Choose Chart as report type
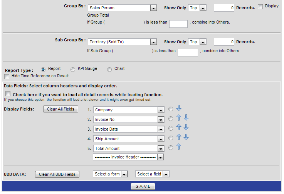 (109, 69)
